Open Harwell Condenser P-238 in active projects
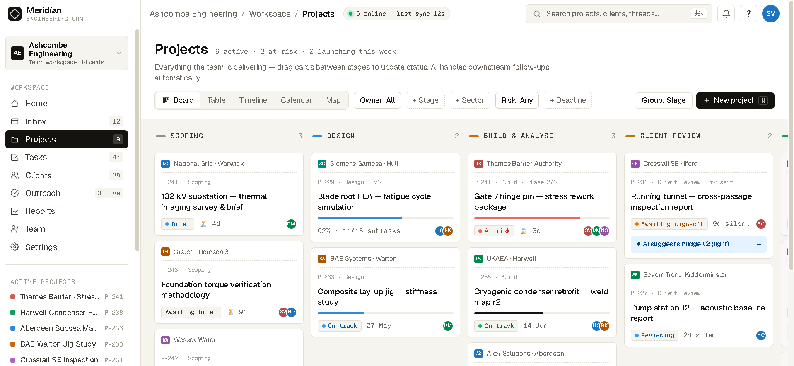794x366 pixels. (67, 313)
